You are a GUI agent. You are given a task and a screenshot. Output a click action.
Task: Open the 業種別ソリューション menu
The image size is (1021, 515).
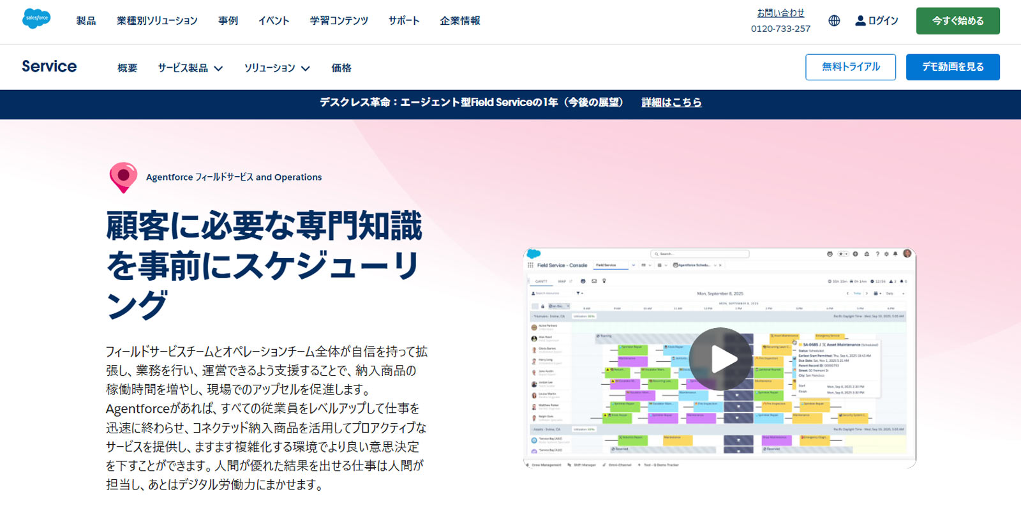157,20
